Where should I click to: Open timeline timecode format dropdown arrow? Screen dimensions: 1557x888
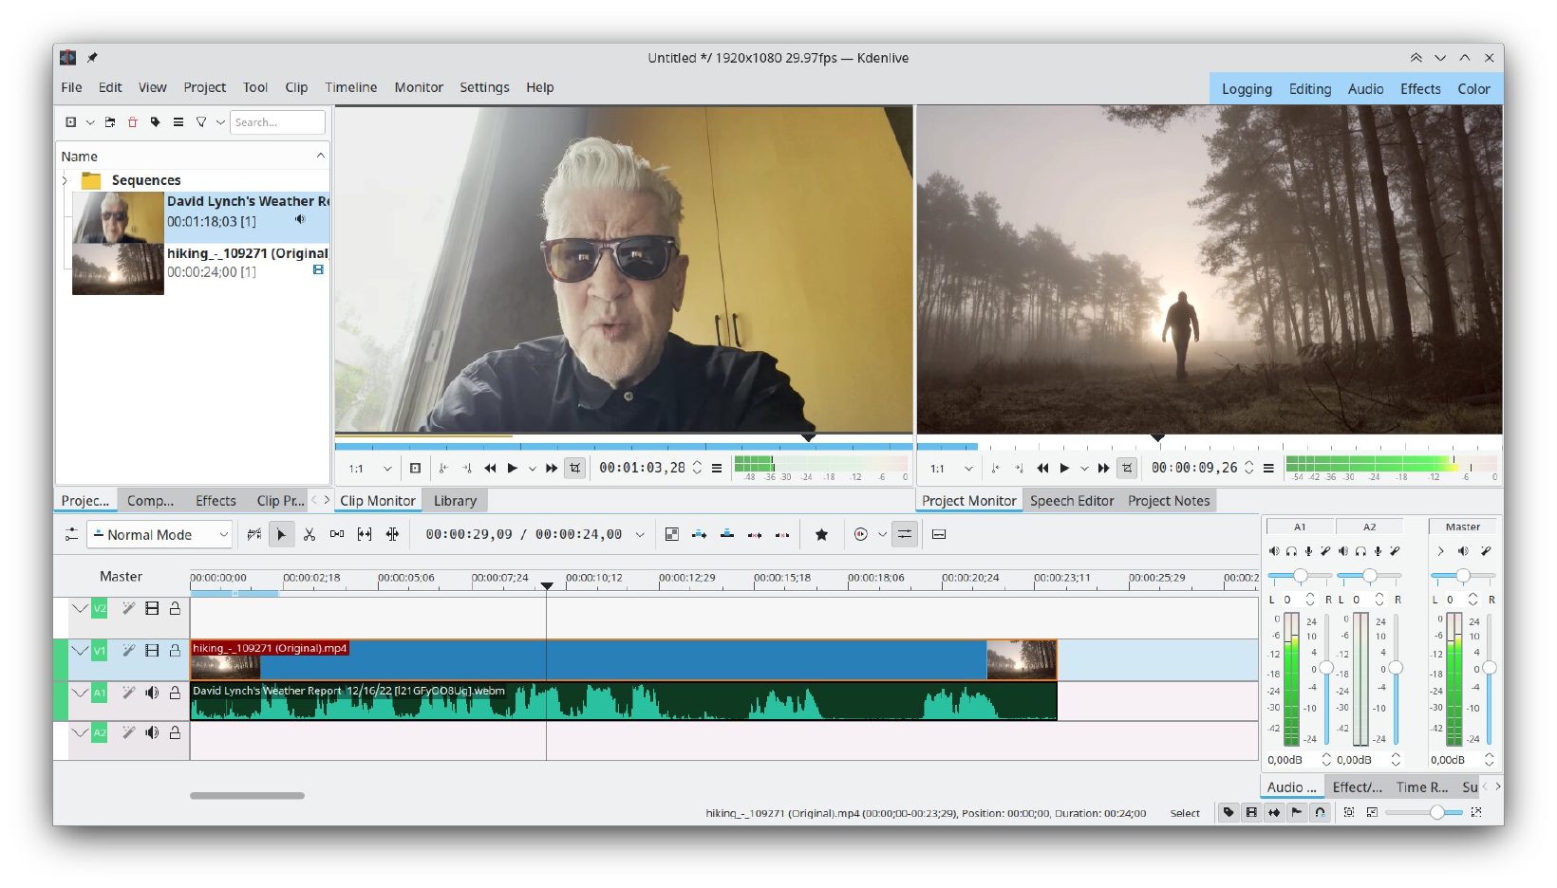[640, 535]
